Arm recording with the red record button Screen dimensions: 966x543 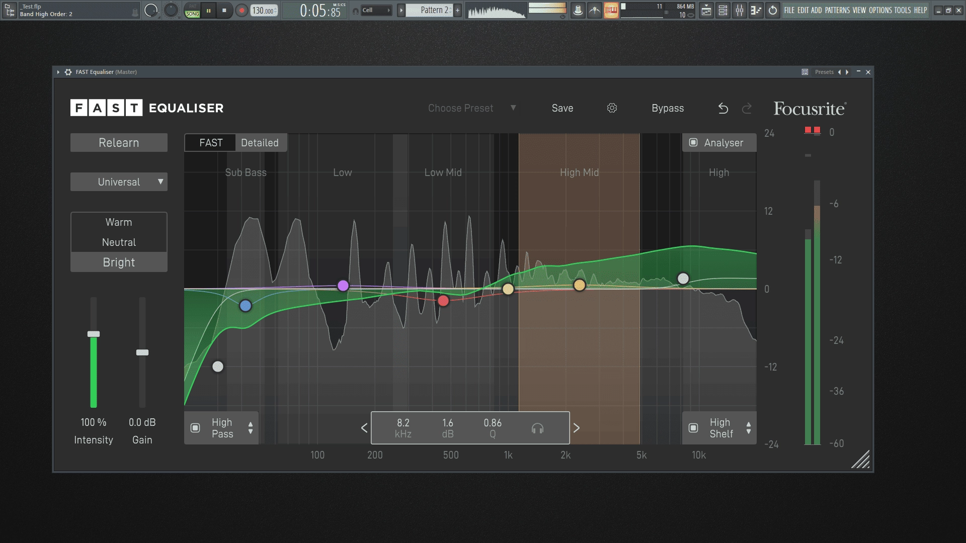pyautogui.click(x=242, y=11)
